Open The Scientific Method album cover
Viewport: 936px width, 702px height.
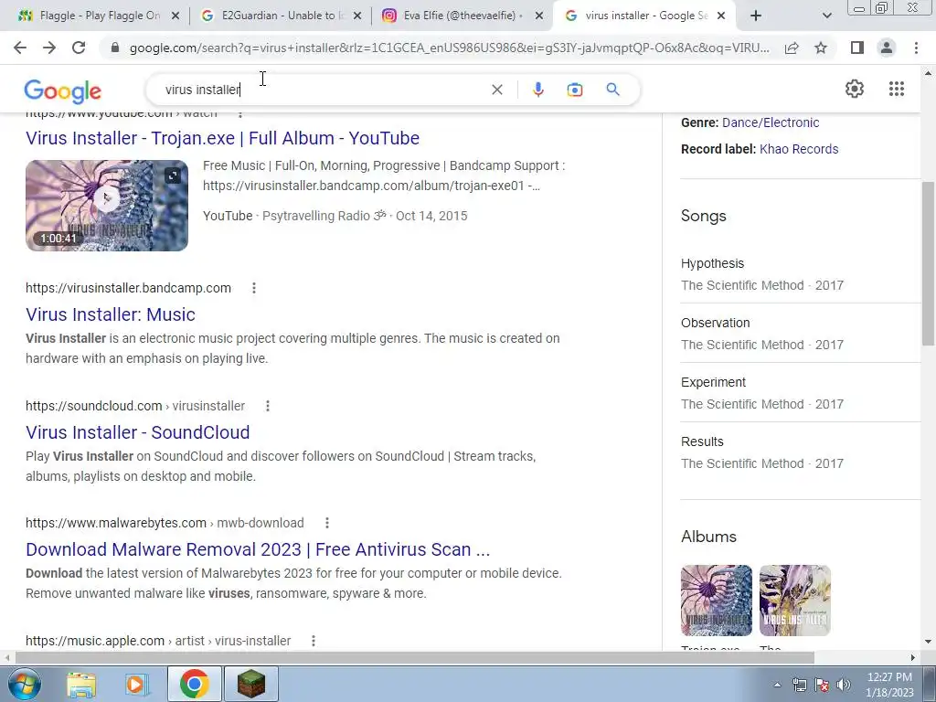[x=794, y=600]
